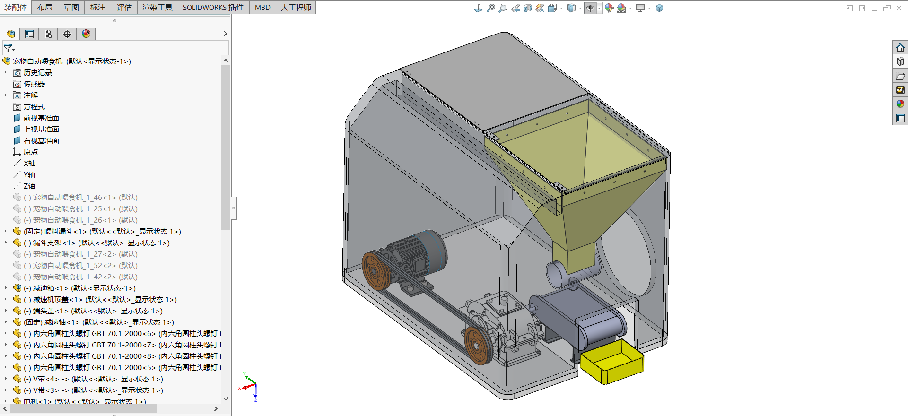Viewport: 908px width, 416px height.
Task: Click the Previous View icon
Action: [x=515, y=8]
